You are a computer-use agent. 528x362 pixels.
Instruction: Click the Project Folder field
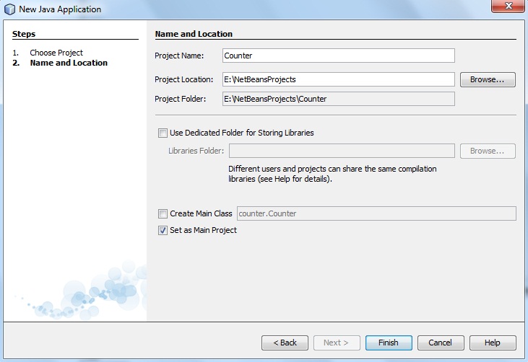tap(339, 99)
